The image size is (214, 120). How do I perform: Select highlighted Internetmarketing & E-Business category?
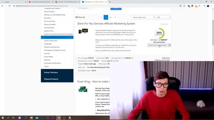click(x=57, y=37)
